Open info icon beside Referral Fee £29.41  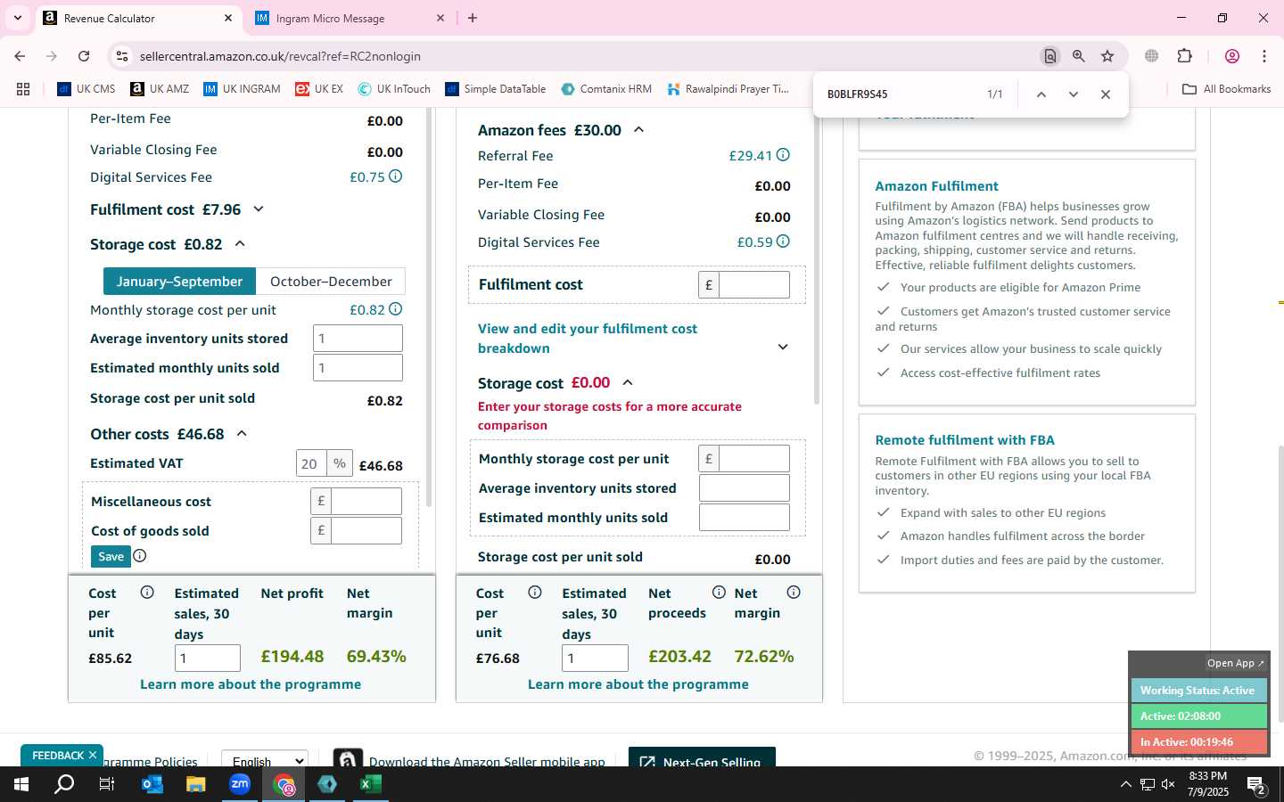tap(783, 155)
